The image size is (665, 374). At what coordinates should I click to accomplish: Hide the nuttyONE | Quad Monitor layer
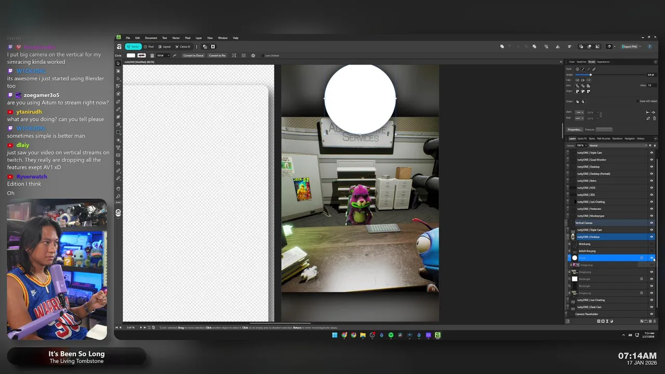click(651, 159)
